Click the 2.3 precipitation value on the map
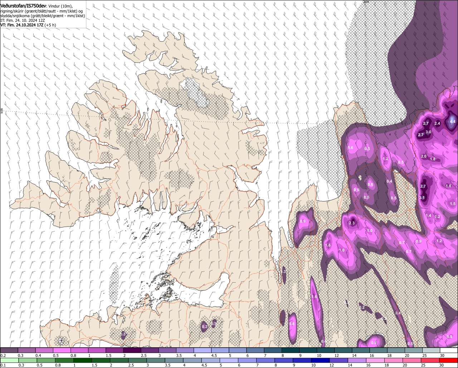Screen dimensions: 458x368 tap(351, 223)
